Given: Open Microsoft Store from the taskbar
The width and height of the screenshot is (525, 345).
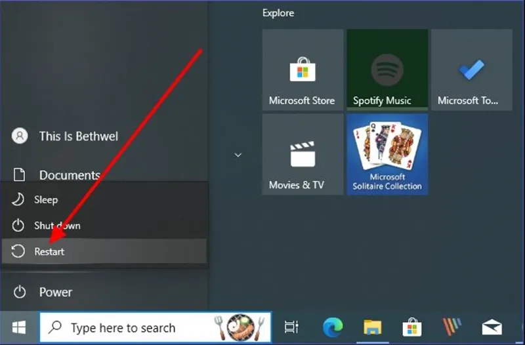Looking at the screenshot, I should pos(412,327).
